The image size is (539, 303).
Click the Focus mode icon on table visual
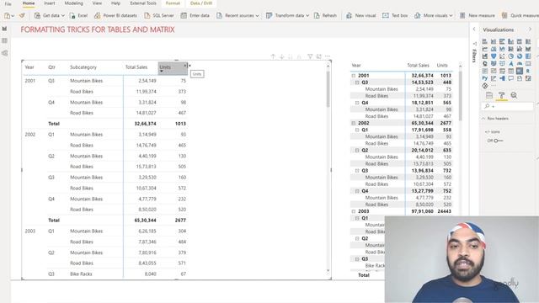(319, 56)
